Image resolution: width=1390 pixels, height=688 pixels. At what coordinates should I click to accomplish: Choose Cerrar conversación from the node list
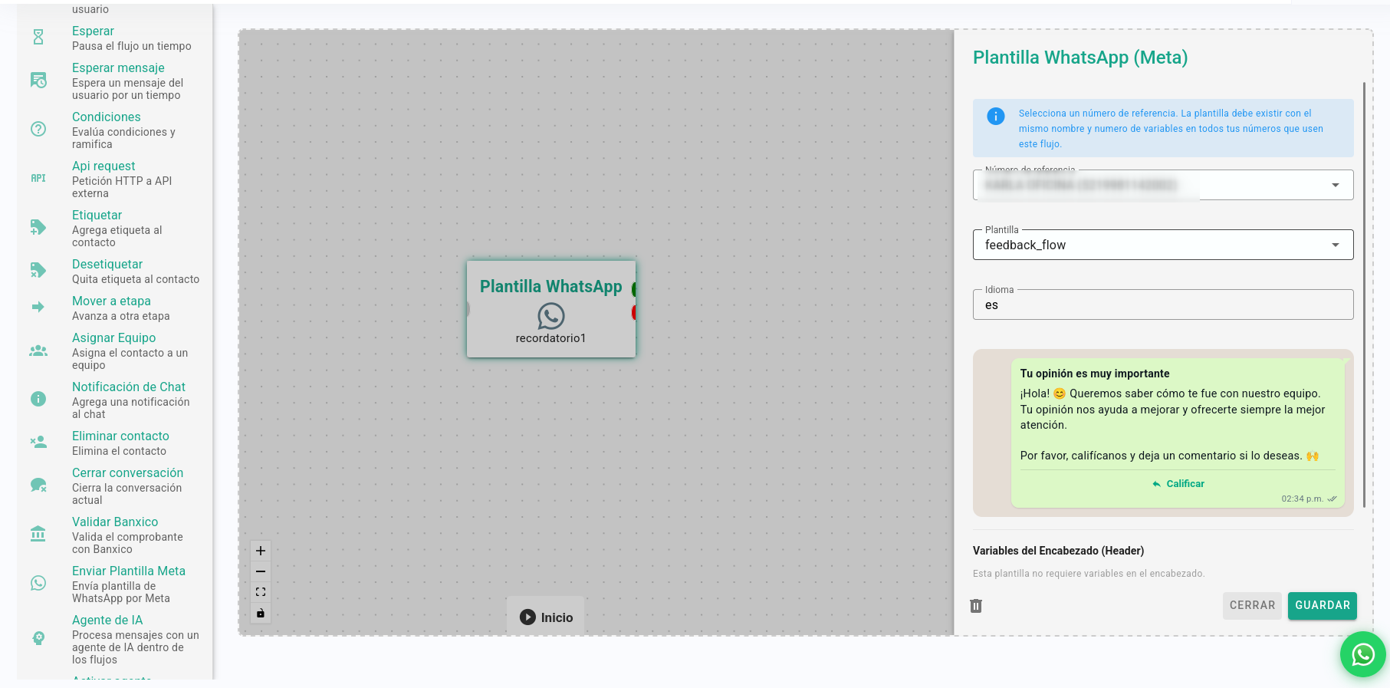127,473
